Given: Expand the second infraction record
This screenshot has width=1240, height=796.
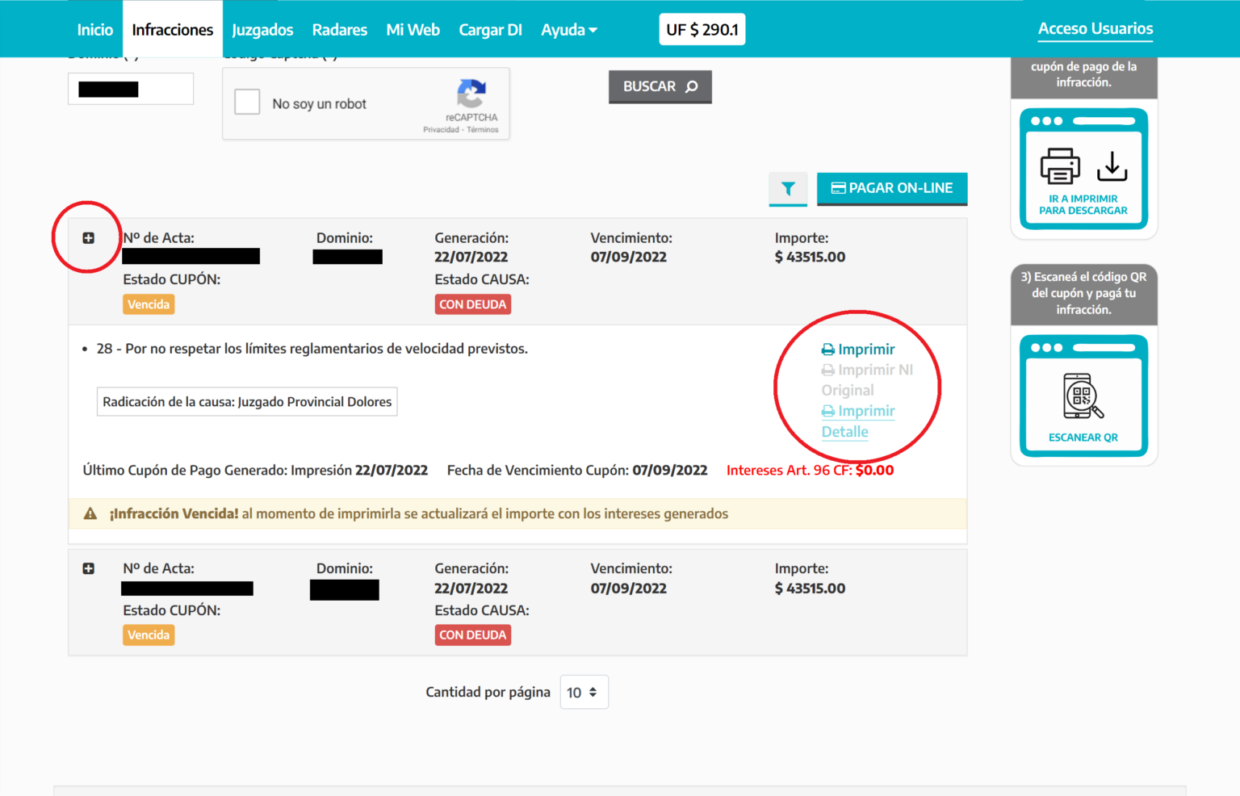Looking at the screenshot, I should tap(89, 568).
